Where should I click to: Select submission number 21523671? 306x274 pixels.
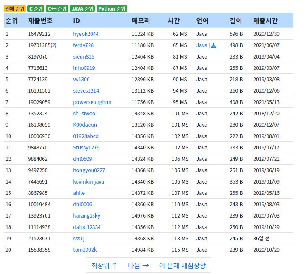[39, 238]
